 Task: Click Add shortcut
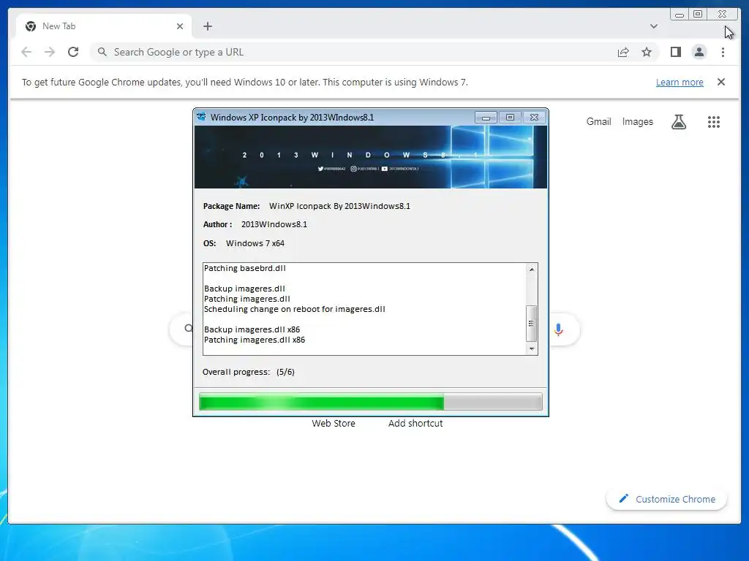pyautogui.click(x=415, y=423)
